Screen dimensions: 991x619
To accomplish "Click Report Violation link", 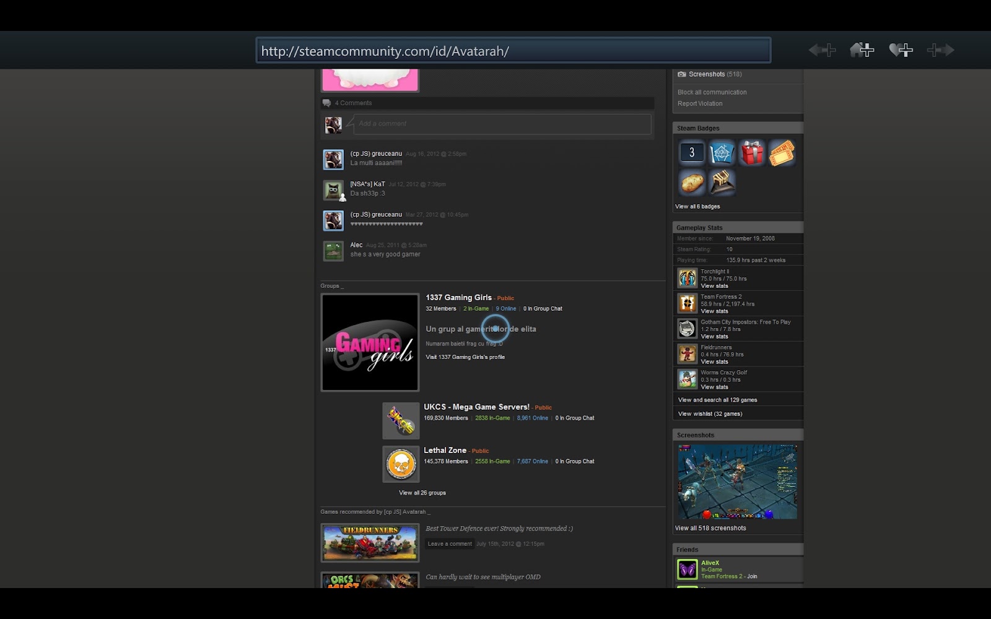I will click(x=700, y=103).
